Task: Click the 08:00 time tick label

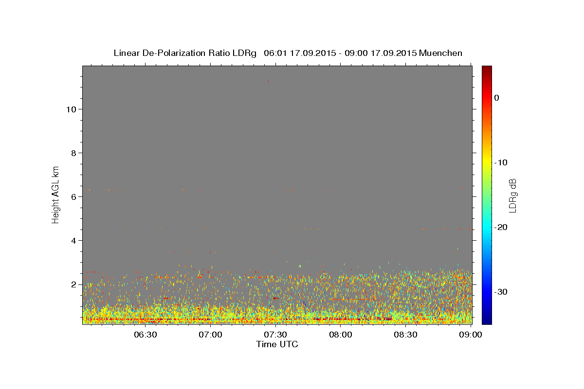Action: (x=341, y=335)
